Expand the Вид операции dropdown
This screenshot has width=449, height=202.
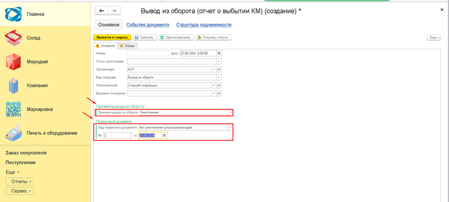pyautogui.click(x=219, y=77)
